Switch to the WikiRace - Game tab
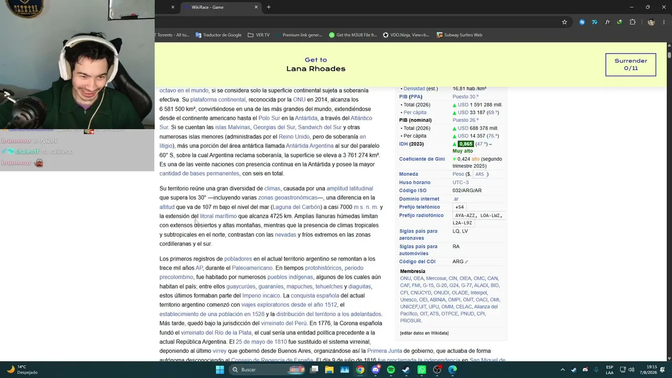 click(220, 7)
